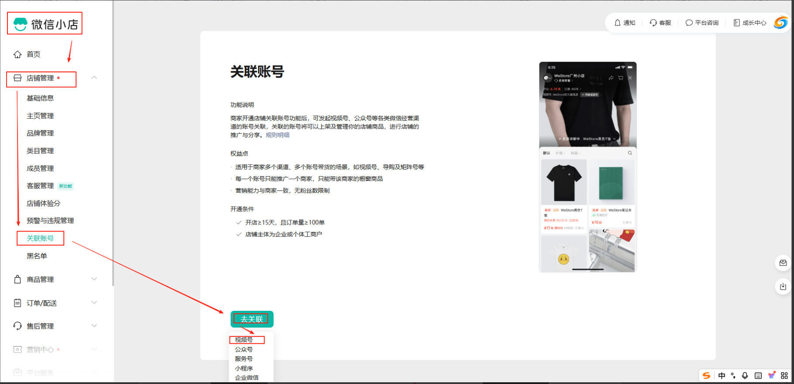Expand the 售后管理 section
Viewport: 794px width, 384px height.
point(94,326)
